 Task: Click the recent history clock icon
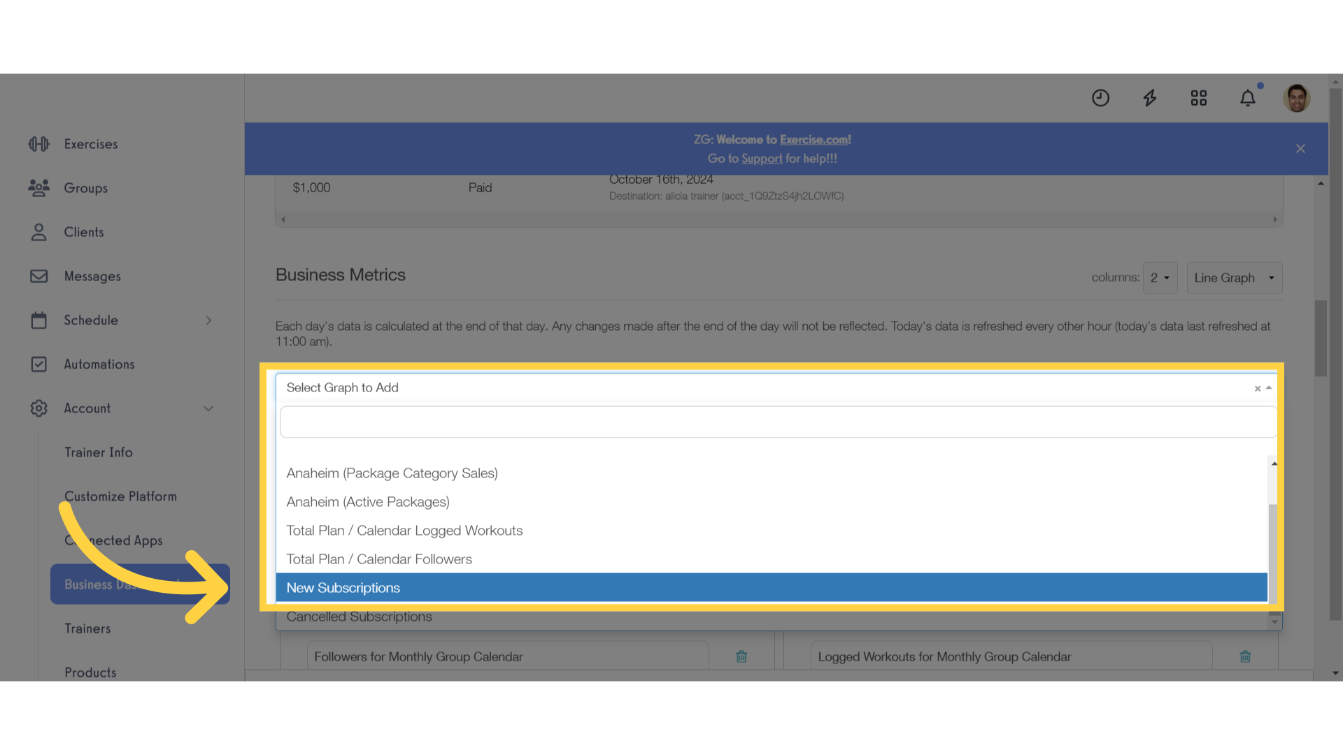point(1100,98)
